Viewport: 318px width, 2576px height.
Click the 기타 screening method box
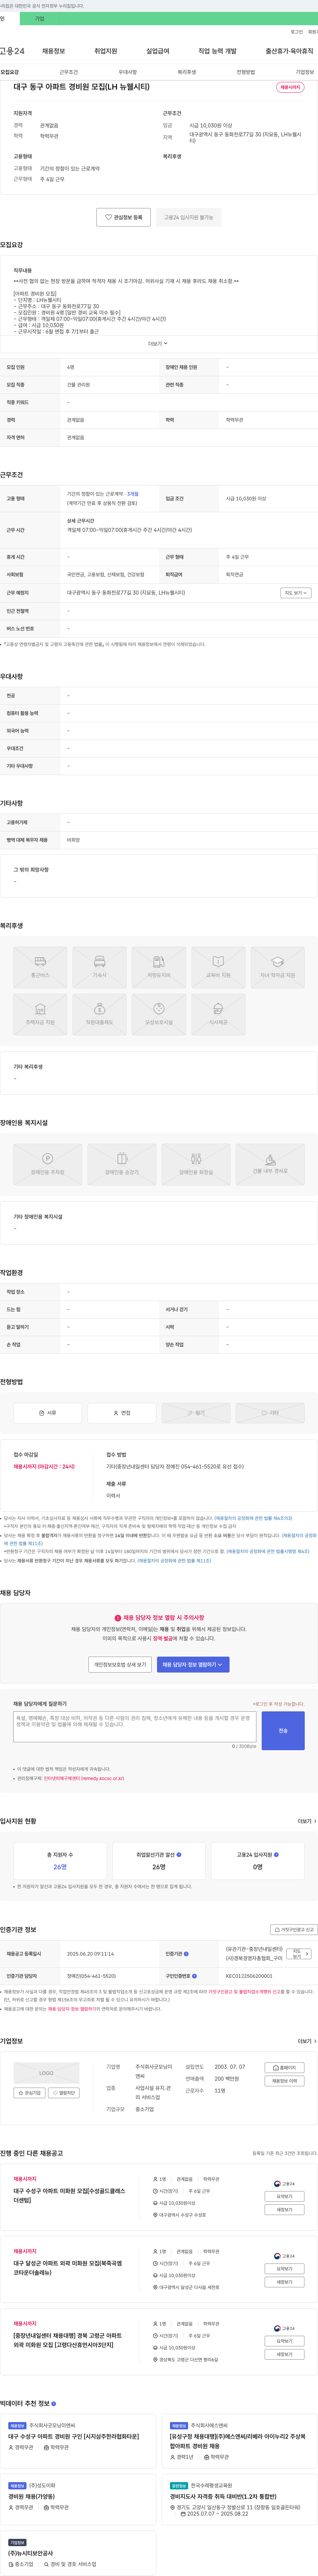[x=270, y=1413]
